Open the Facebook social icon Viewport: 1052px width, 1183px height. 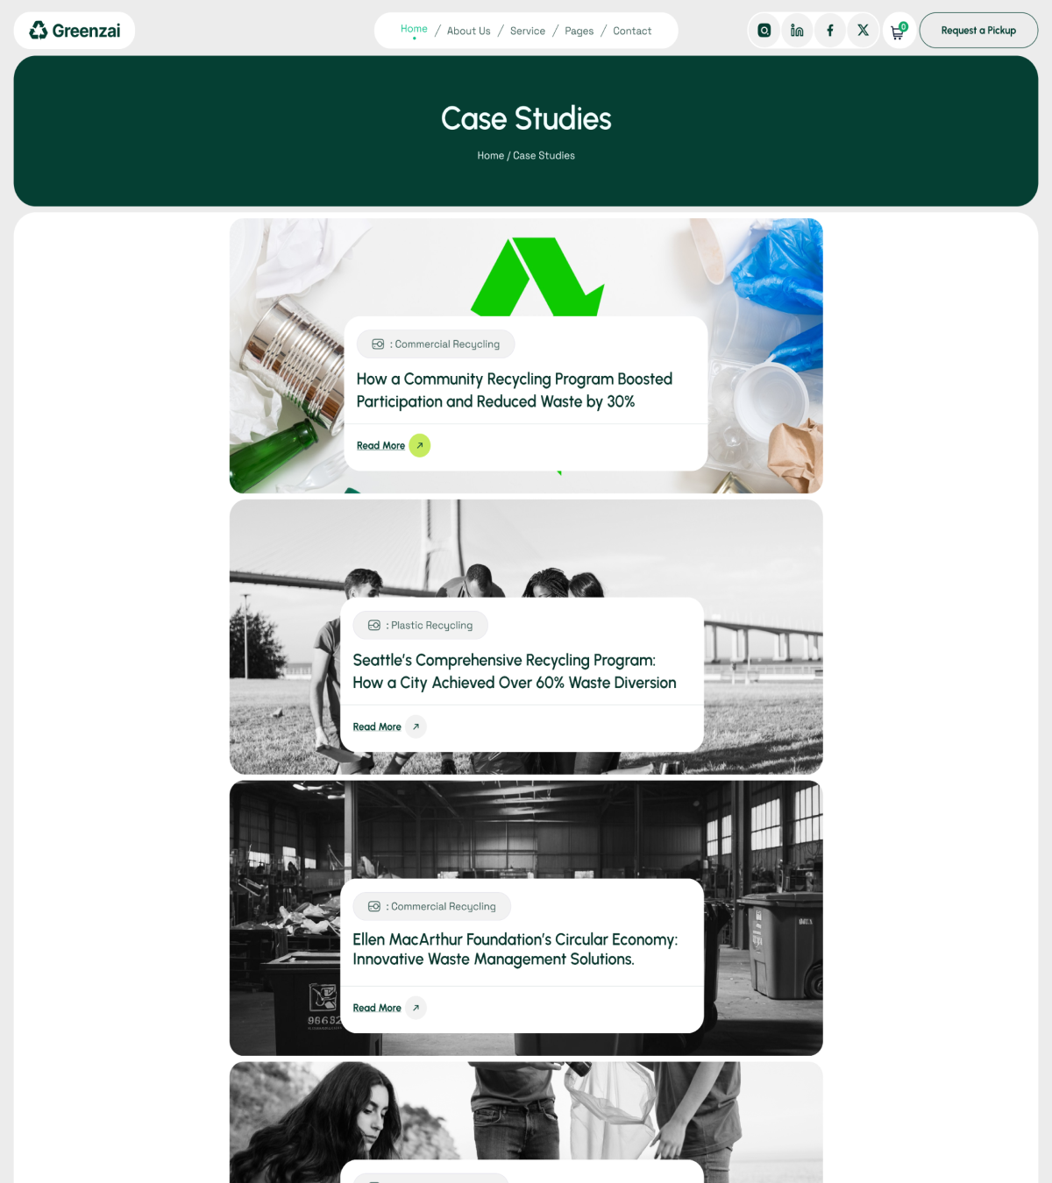point(830,31)
